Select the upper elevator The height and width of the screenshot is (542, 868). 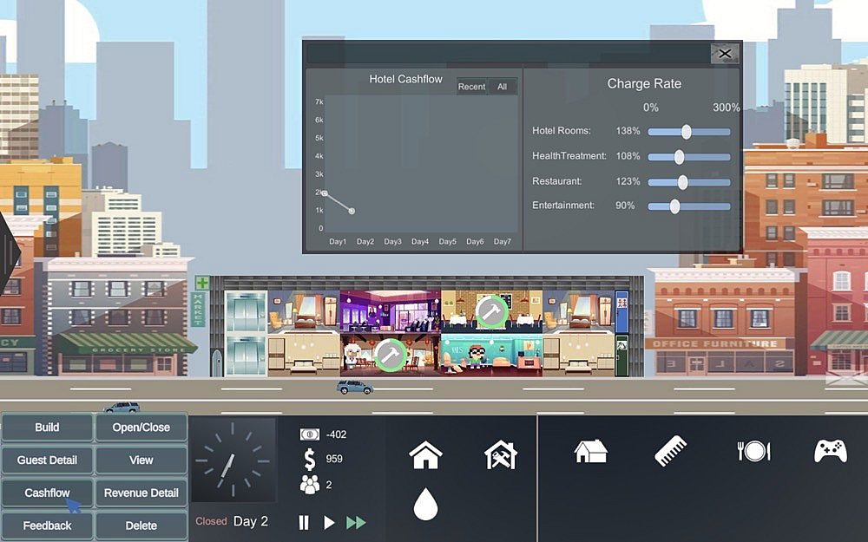click(247, 312)
